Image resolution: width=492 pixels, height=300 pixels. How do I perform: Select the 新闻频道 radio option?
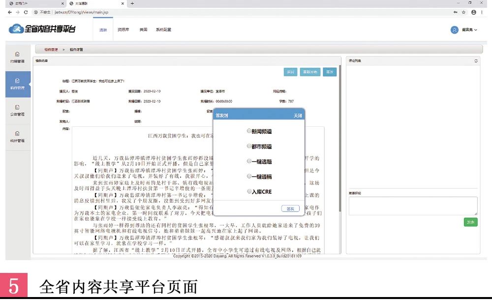(x=249, y=131)
